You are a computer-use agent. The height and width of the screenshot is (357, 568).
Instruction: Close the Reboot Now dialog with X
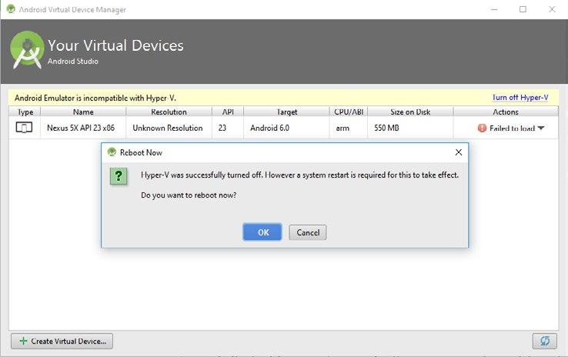[x=459, y=152]
